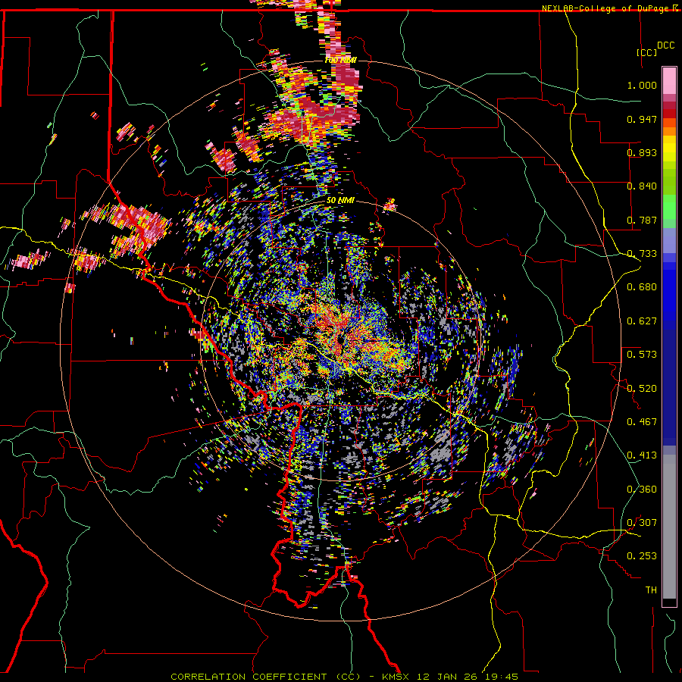Click the 100 NMI range ring label
682x682 pixels.
tap(340, 60)
